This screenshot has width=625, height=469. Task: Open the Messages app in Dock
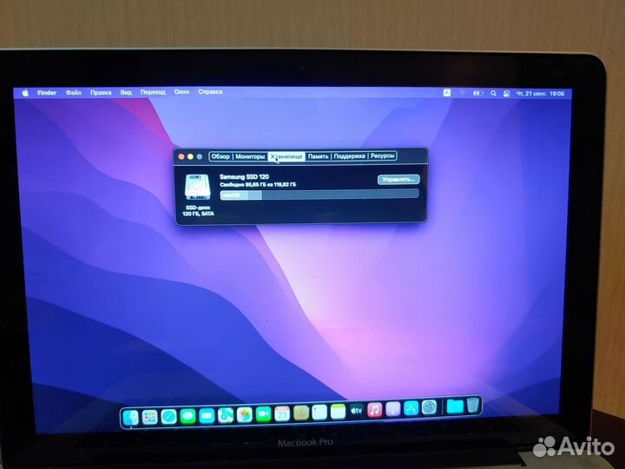187,416
